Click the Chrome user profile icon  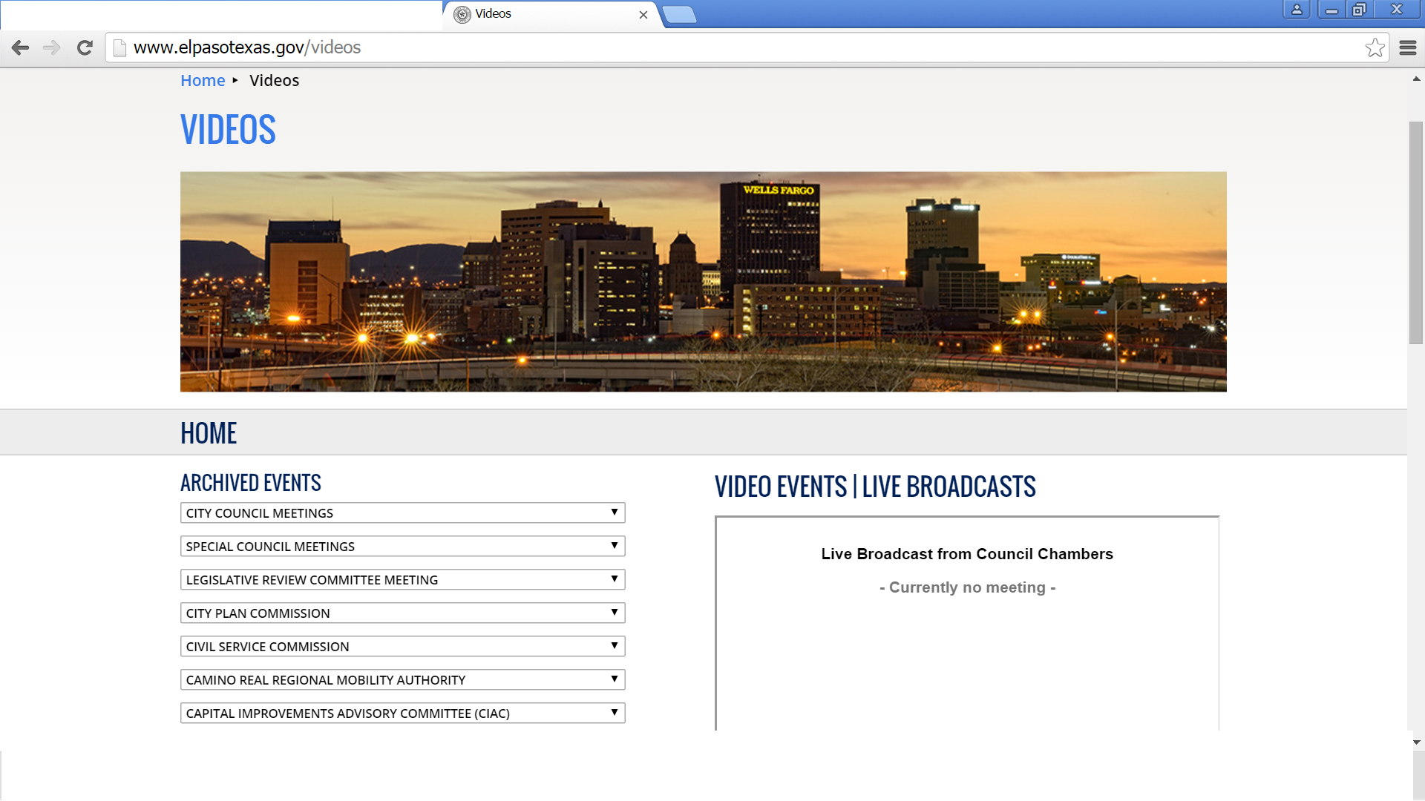point(1296,10)
